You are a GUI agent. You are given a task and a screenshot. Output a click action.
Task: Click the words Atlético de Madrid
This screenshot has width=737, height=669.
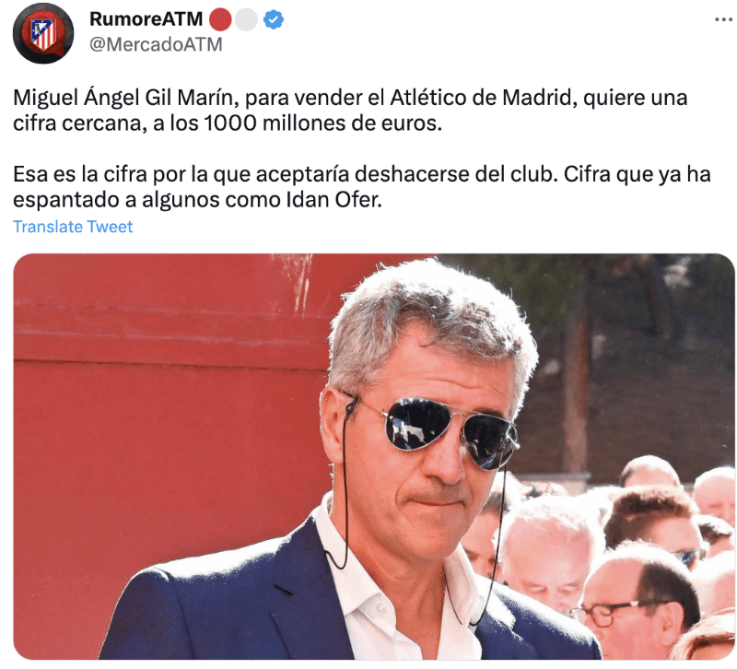pyautogui.click(x=480, y=98)
